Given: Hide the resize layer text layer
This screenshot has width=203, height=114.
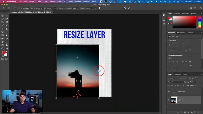Looking at the screenshot, I should tap(169, 92).
